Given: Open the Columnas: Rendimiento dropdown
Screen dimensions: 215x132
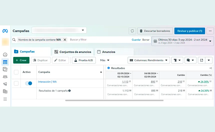Looking at the screenshot, I should [x=149, y=60].
